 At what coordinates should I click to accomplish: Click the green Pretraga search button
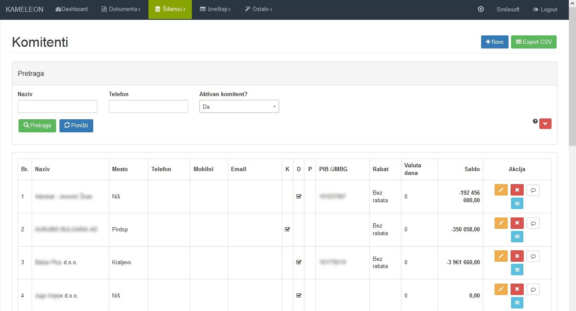click(x=37, y=126)
